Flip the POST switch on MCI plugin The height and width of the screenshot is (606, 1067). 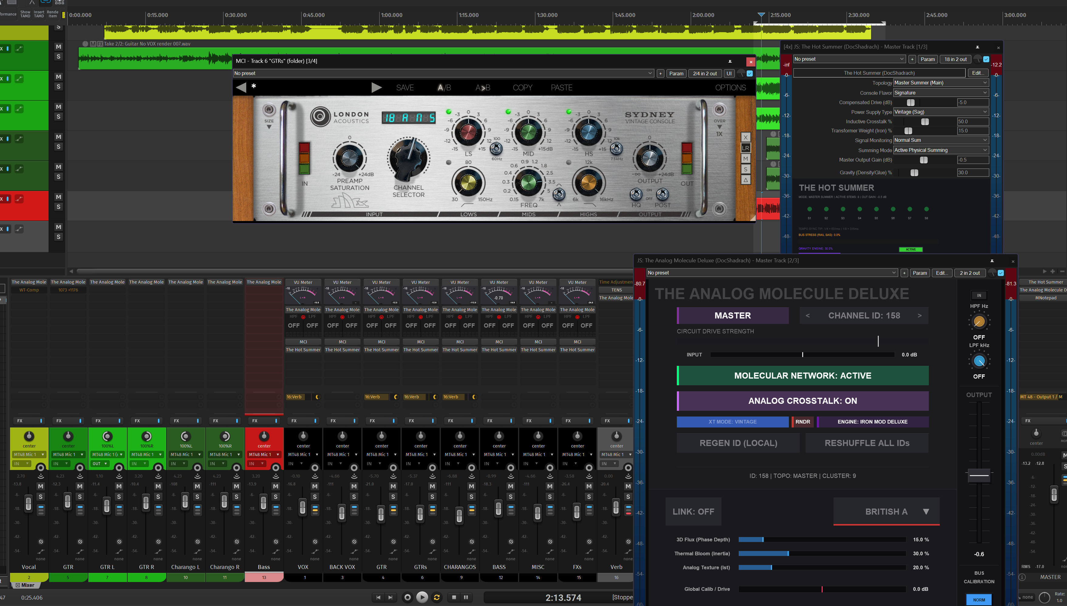click(662, 194)
